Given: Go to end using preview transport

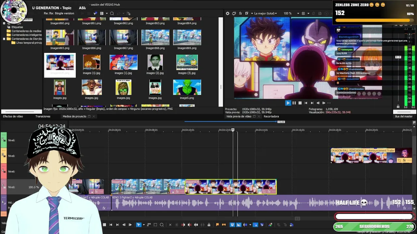Looking at the screenshot, I should click(x=312, y=103).
